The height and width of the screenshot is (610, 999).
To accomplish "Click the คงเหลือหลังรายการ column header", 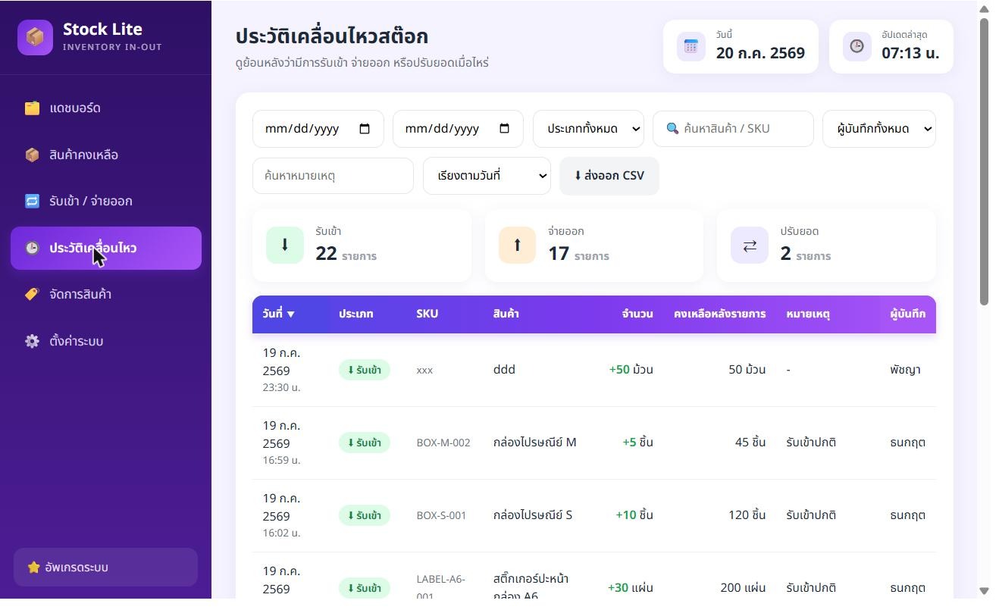I will (x=719, y=314).
